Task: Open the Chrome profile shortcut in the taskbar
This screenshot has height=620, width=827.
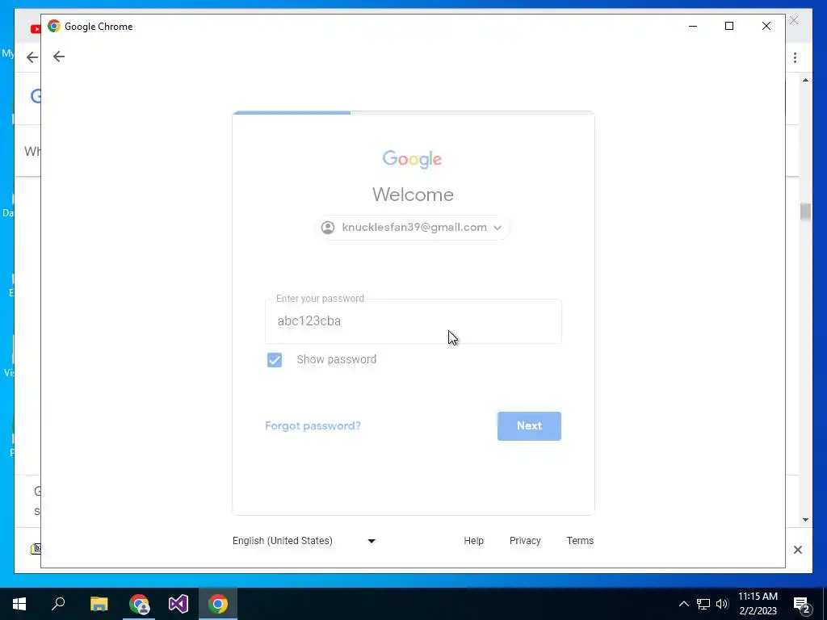Action: pyautogui.click(x=139, y=604)
